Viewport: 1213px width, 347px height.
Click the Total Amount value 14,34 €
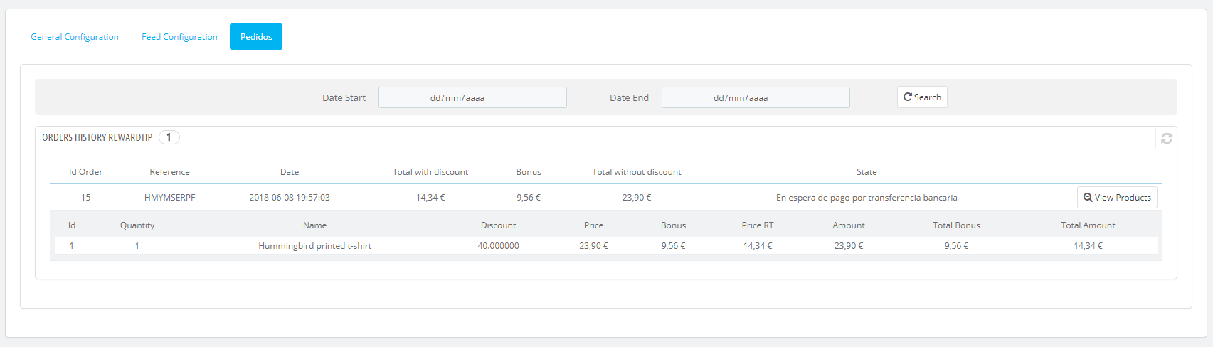tap(1088, 246)
